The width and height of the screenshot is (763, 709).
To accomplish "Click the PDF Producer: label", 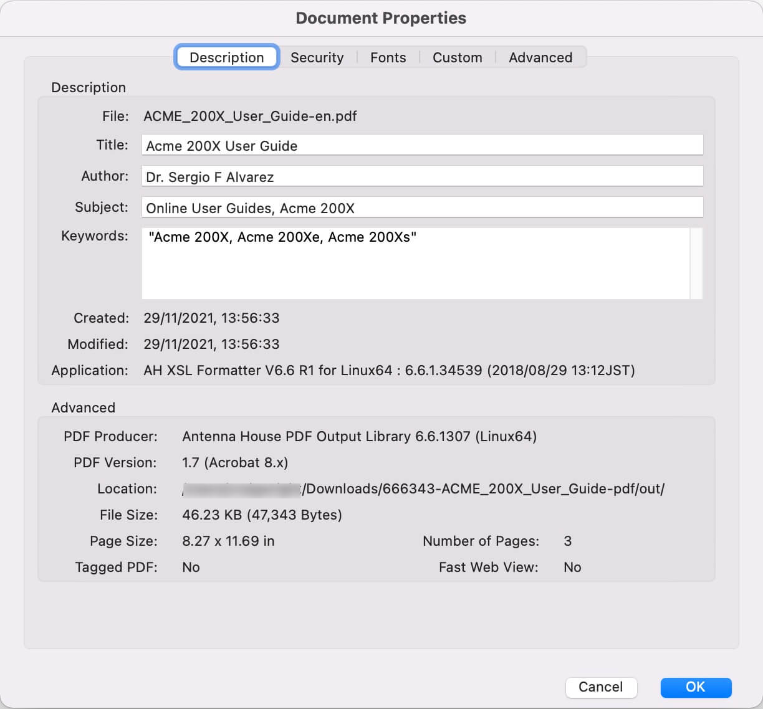I will [110, 436].
